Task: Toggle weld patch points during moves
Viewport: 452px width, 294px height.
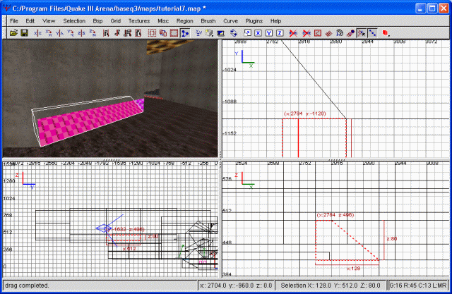Action: click(362, 33)
